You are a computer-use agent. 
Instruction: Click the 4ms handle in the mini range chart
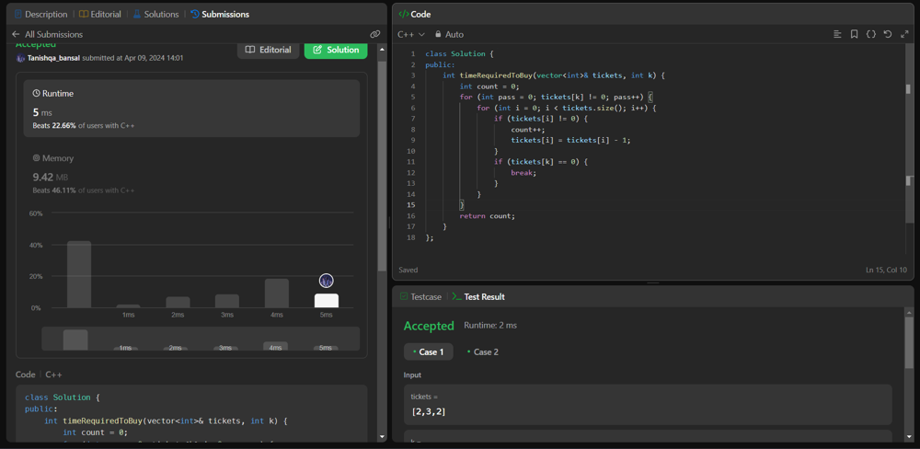275,346
